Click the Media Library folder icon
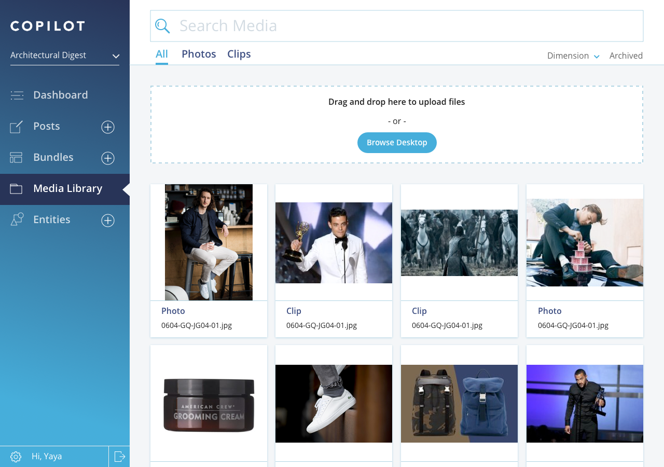Screen dimensions: 664x467 16,189
